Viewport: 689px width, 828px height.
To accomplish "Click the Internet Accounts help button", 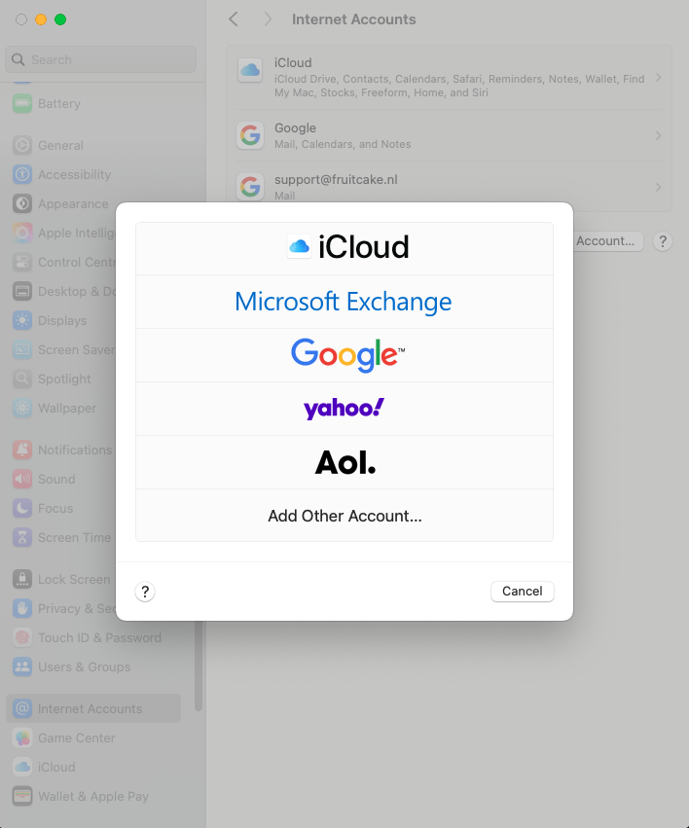I will pyautogui.click(x=662, y=241).
